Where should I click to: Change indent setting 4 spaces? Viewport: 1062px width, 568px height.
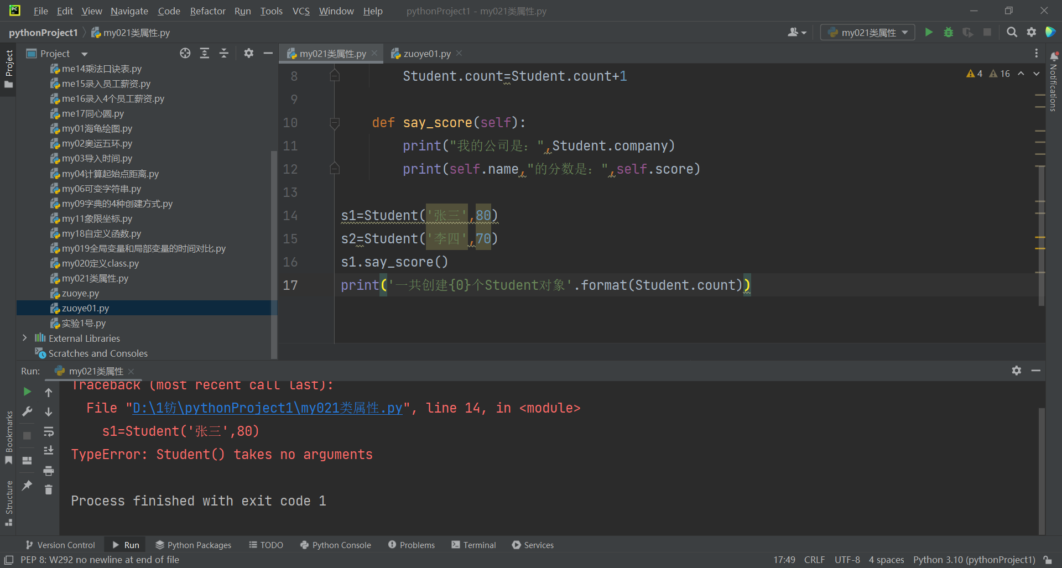(x=886, y=560)
